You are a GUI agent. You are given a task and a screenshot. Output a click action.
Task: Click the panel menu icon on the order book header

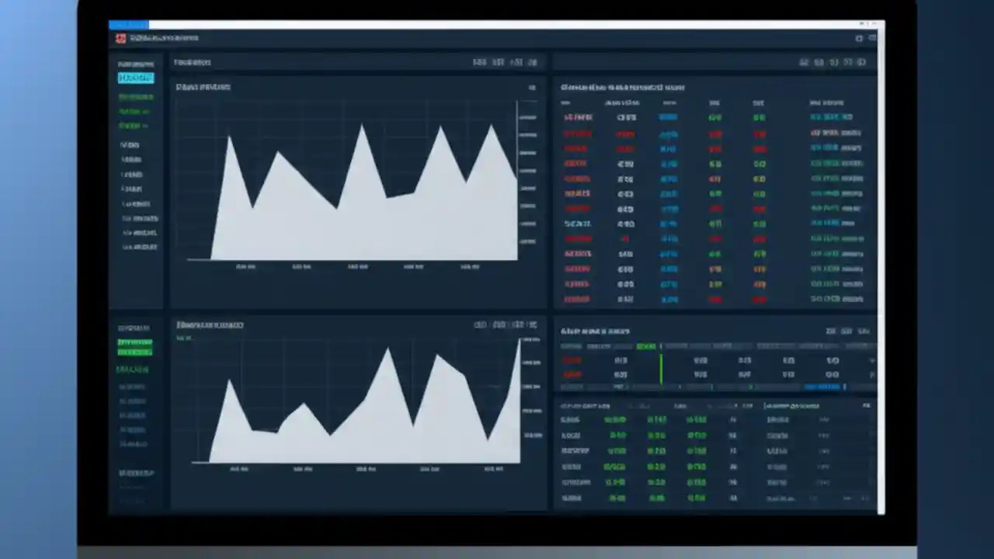(864, 331)
